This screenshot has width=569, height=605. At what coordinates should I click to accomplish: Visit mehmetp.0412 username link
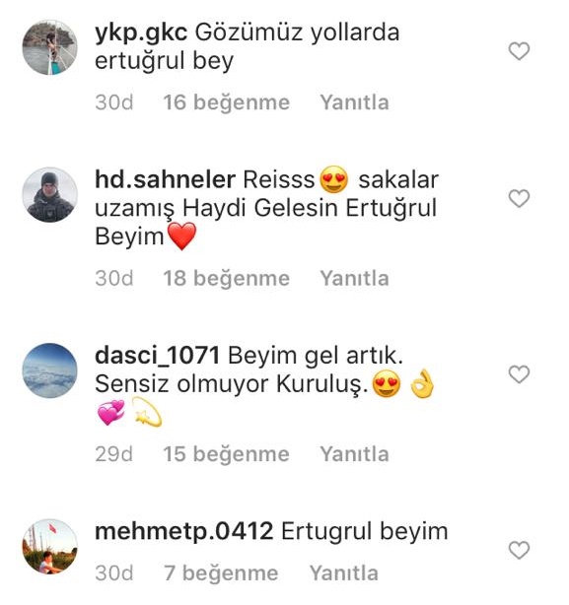pyautogui.click(x=184, y=531)
